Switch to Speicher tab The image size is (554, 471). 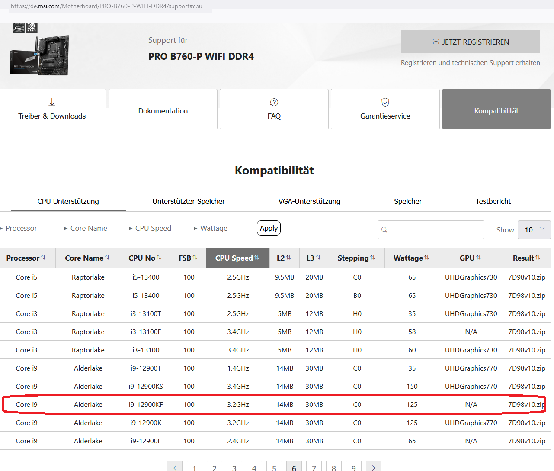point(408,201)
